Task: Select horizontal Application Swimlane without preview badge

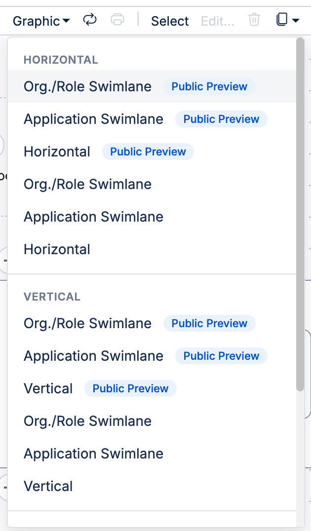Action: (152, 217)
